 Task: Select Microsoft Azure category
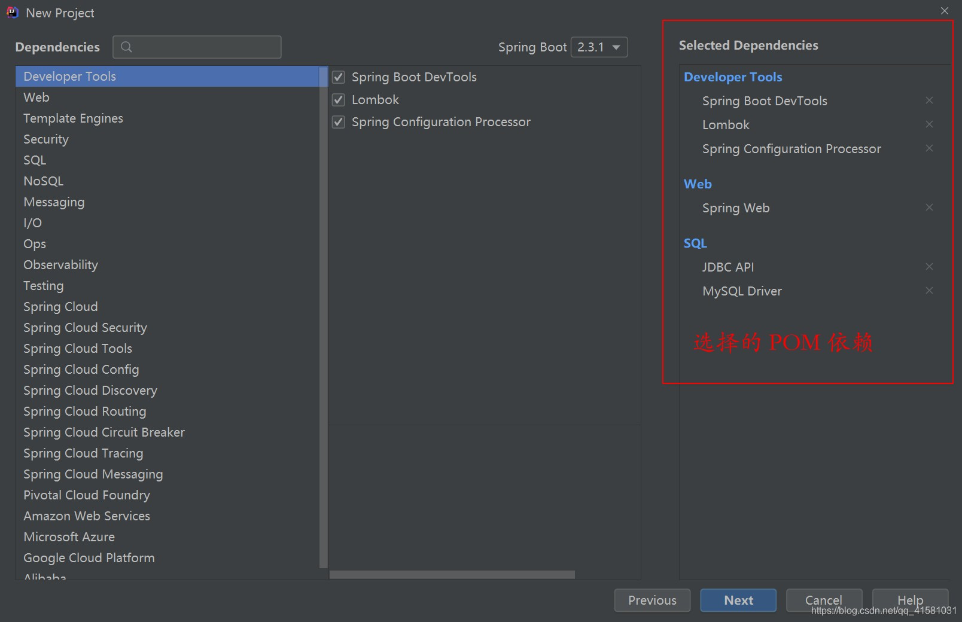click(168, 537)
